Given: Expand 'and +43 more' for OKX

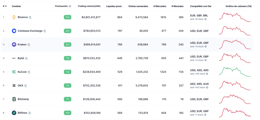Looking at the screenshot, I should click(198, 88).
